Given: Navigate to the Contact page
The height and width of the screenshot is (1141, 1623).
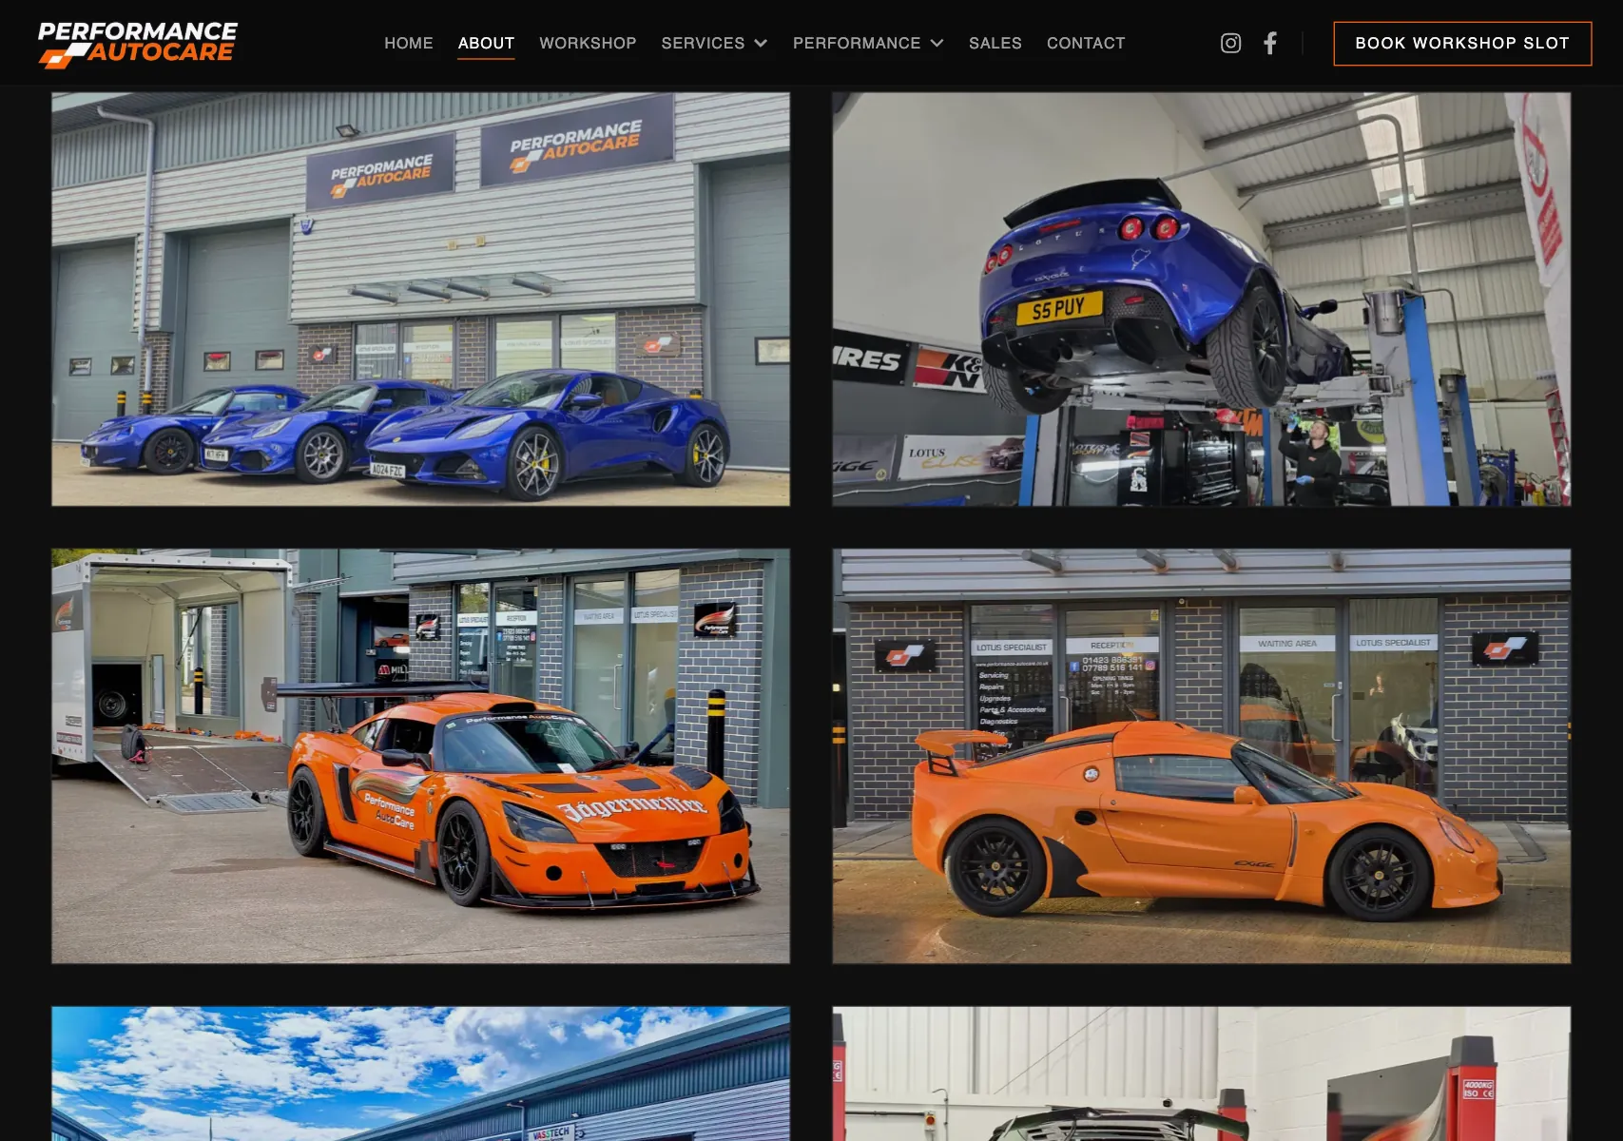Looking at the screenshot, I should coord(1086,43).
